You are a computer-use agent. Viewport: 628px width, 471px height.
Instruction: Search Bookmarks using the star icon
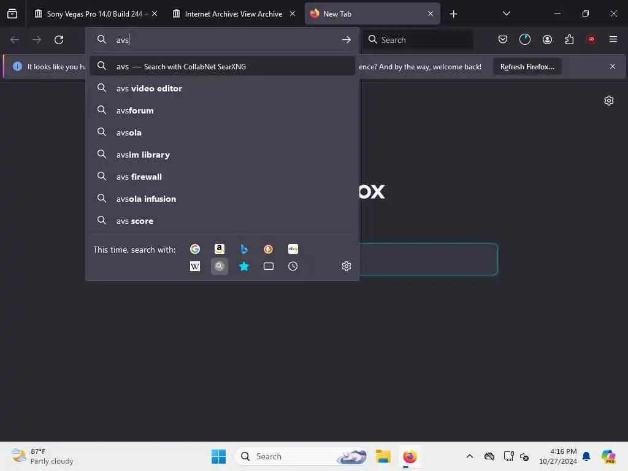click(244, 266)
